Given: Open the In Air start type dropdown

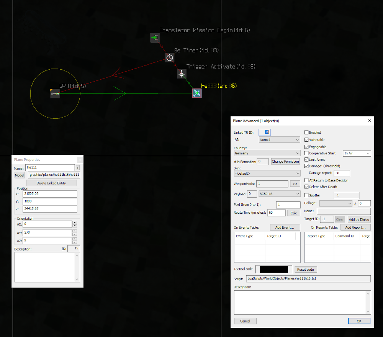Looking at the screenshot, I should coord(357,153).
